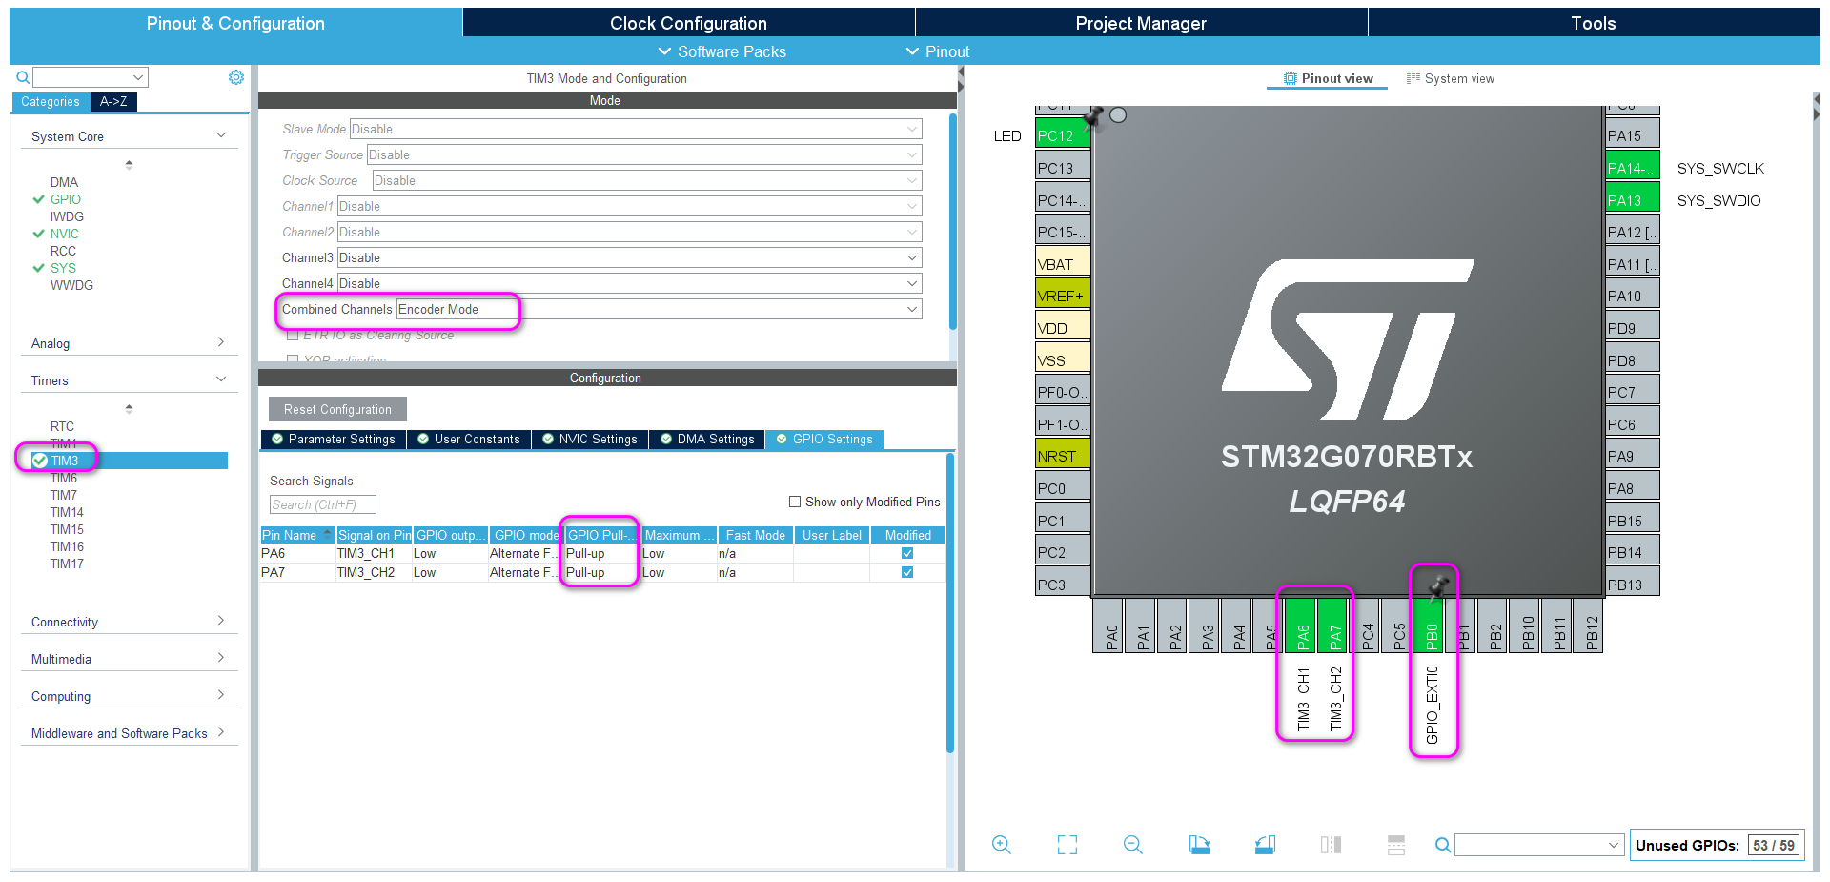Click the sidebar search magnifier icon
Image resolution: width=1830 pixels, height=882 pixels.
click(23, 77)
